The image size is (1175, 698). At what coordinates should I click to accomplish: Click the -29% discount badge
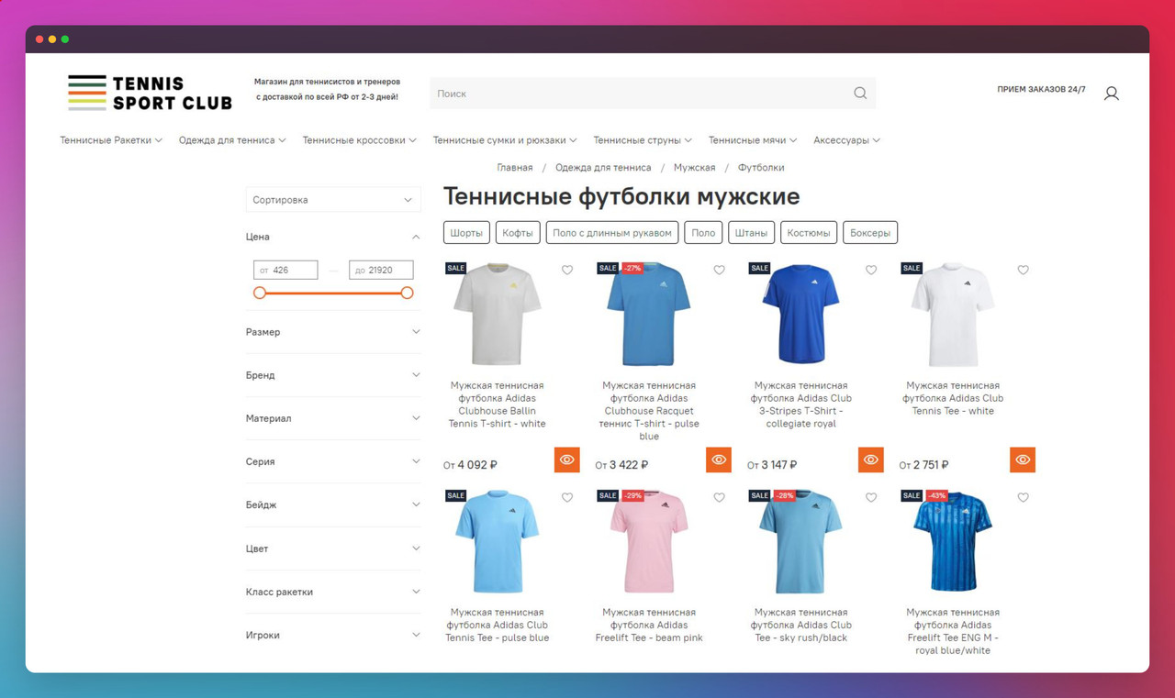(x=632, y=495)
